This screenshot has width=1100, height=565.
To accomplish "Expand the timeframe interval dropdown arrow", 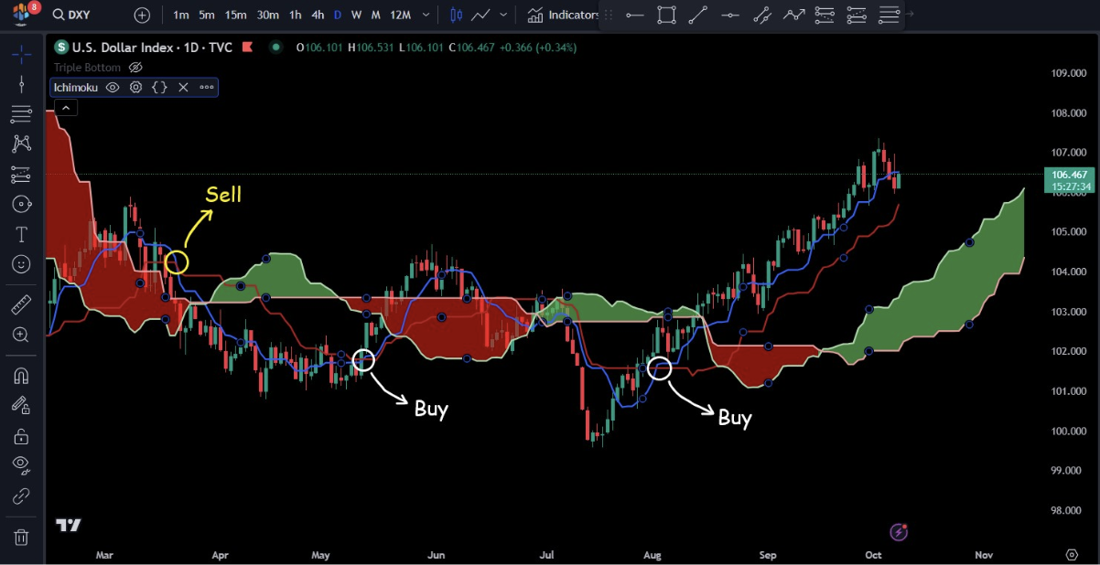I will pos(427,15).
